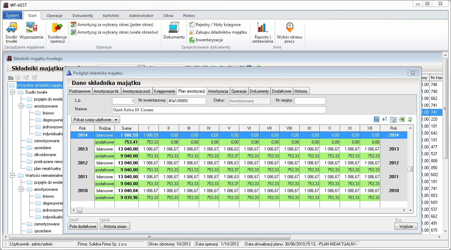Click the sort-order arrow icon above the table
The height and width of the screenshot is (250, 451).
point(385,119)
